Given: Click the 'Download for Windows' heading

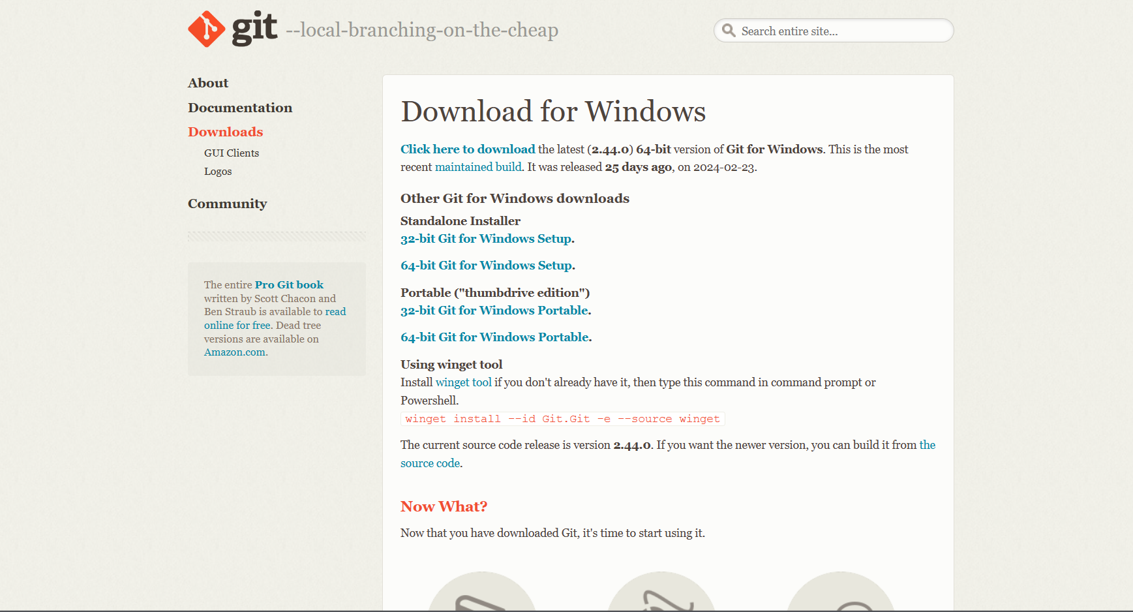Looking at the screenshot, I should click(553, 112).
